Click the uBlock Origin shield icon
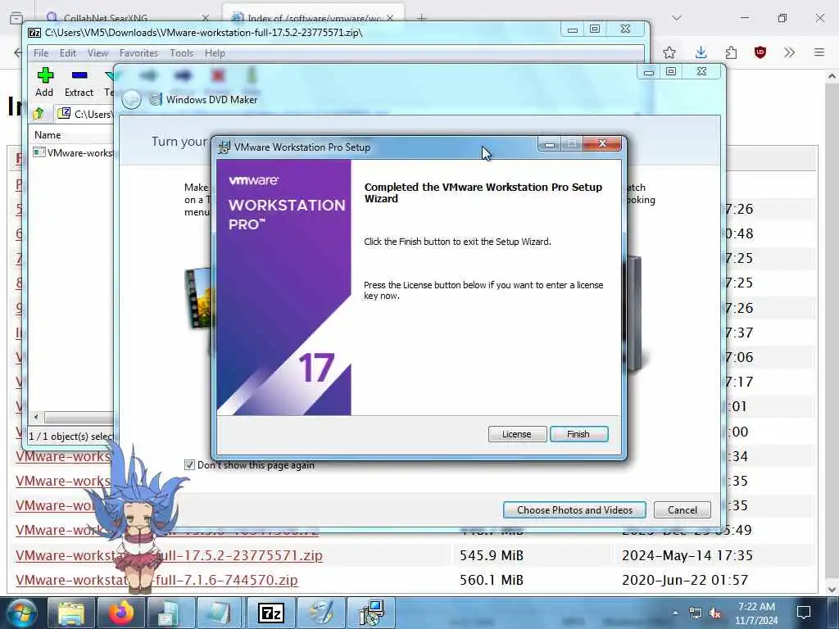Screen dimensions: 839x629 [760, 52]
